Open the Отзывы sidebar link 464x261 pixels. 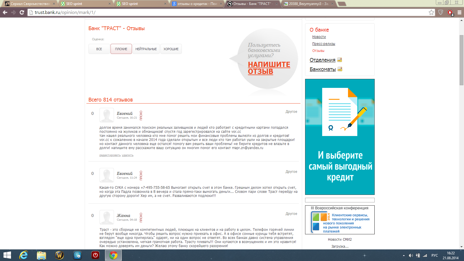[318, 51]
